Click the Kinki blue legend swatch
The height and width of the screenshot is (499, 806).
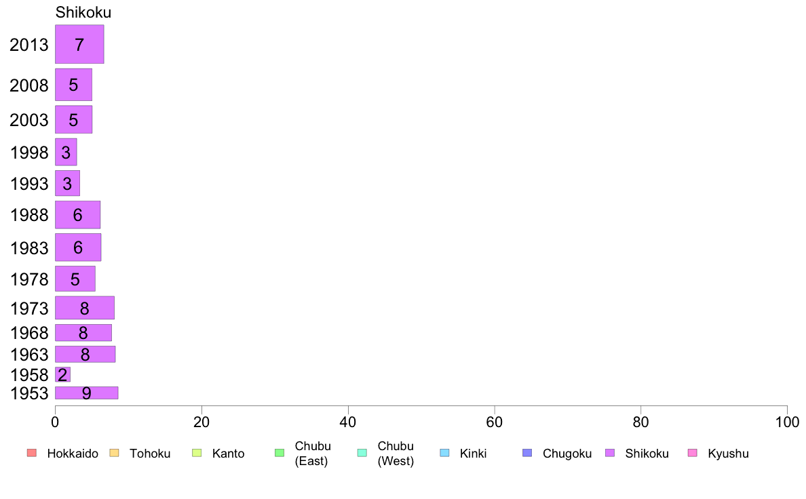[x=444, y=453]
